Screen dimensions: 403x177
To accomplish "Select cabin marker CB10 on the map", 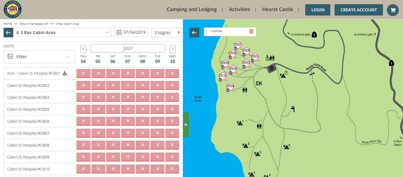I will (223, 76).
